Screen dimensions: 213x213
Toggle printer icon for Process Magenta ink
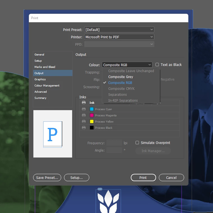coord(84,115)
